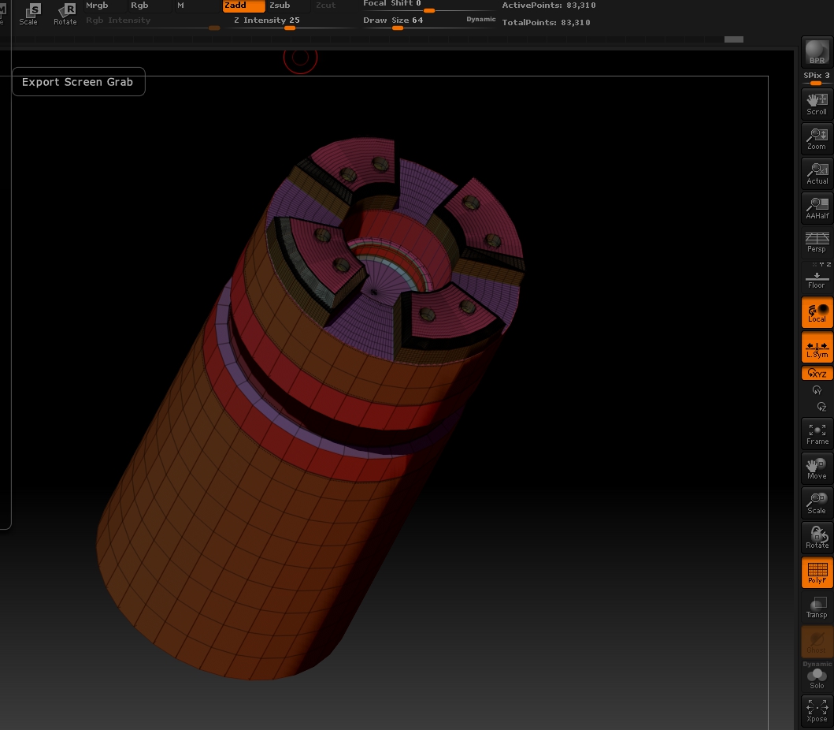834x730 pixels.
Task: Click the AAHalf antialiased half-size icon
Action: pyautogui.click(x=817, y=207)
